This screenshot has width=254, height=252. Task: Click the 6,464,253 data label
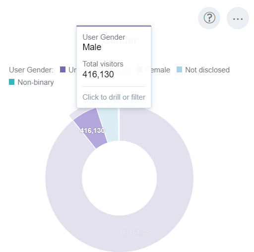[138, 232]
